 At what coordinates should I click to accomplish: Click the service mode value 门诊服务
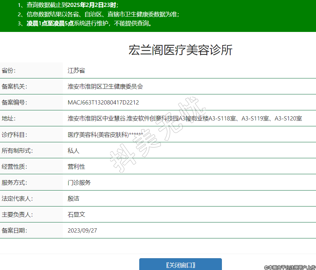[x=79, y=183]
